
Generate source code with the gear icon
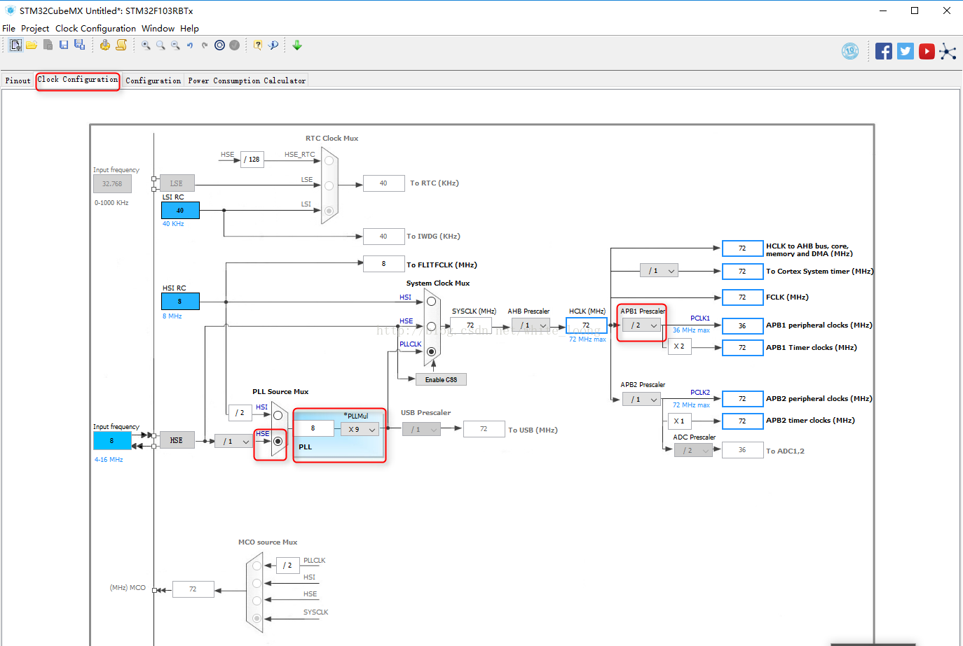[x=105, y=45]
